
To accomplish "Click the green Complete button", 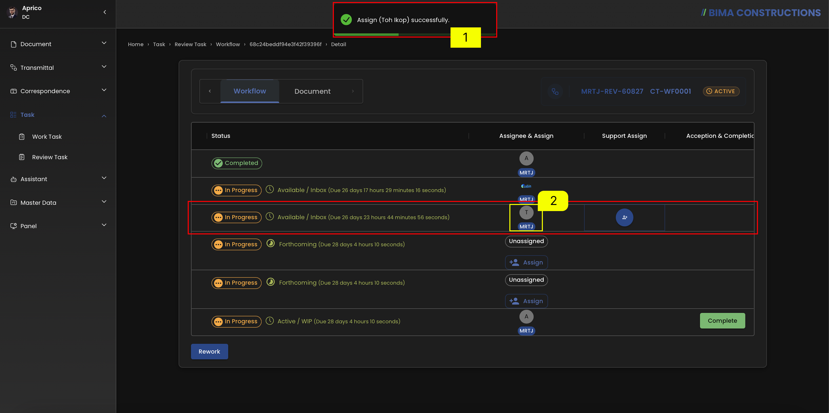I will point(722,321).
